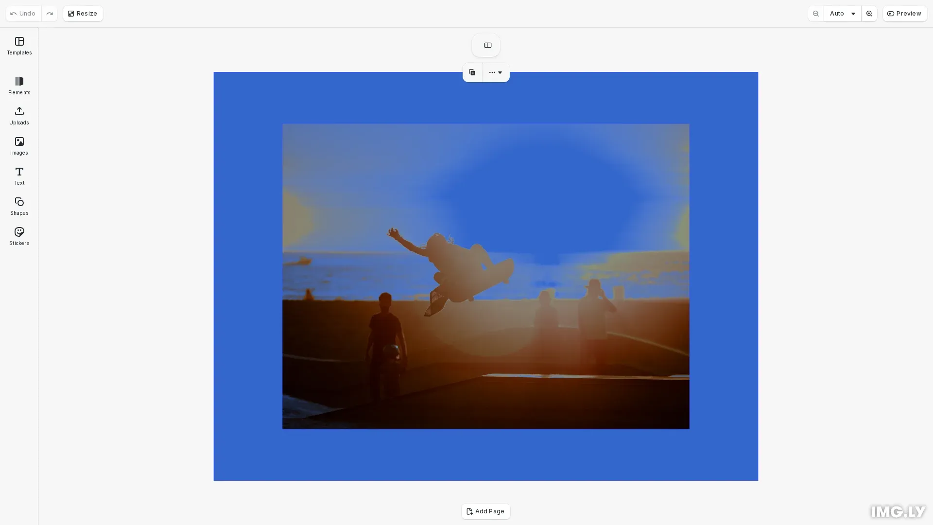This screenshot has height=525, width=933.
Task: Open the Uploads panel
Action: [19, 116]
